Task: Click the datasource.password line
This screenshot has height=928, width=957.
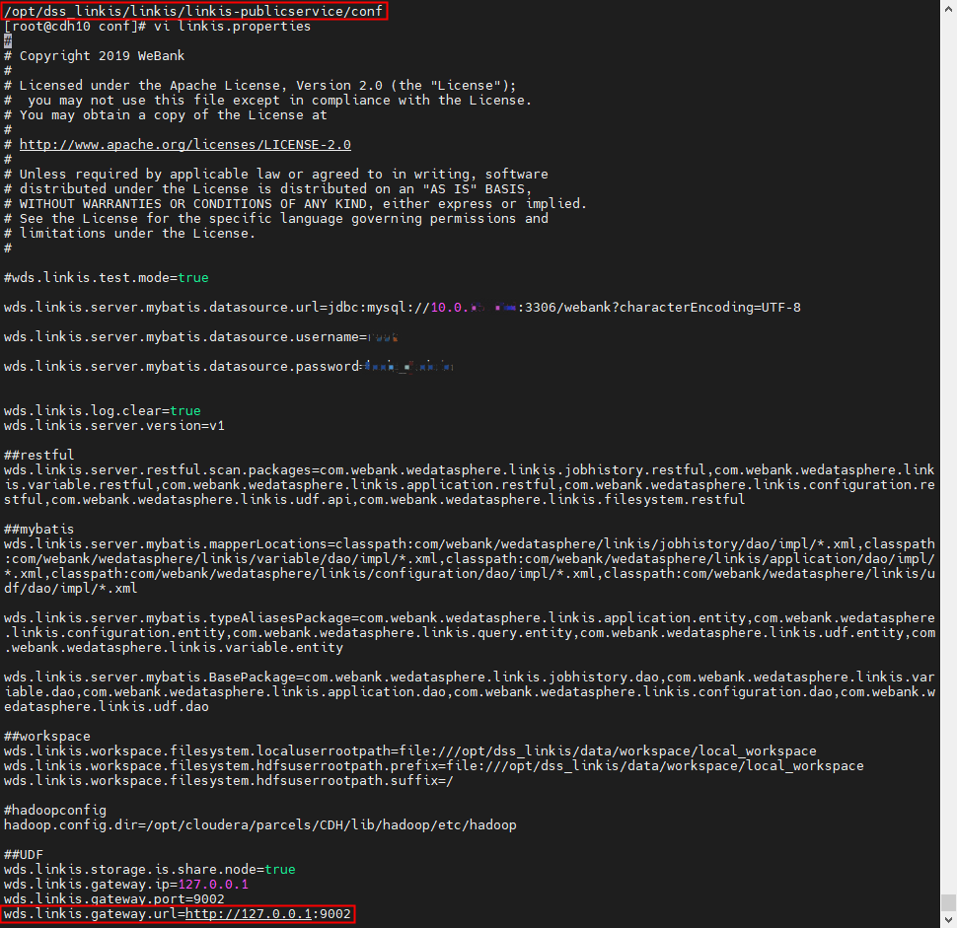Action: [228, 367]
